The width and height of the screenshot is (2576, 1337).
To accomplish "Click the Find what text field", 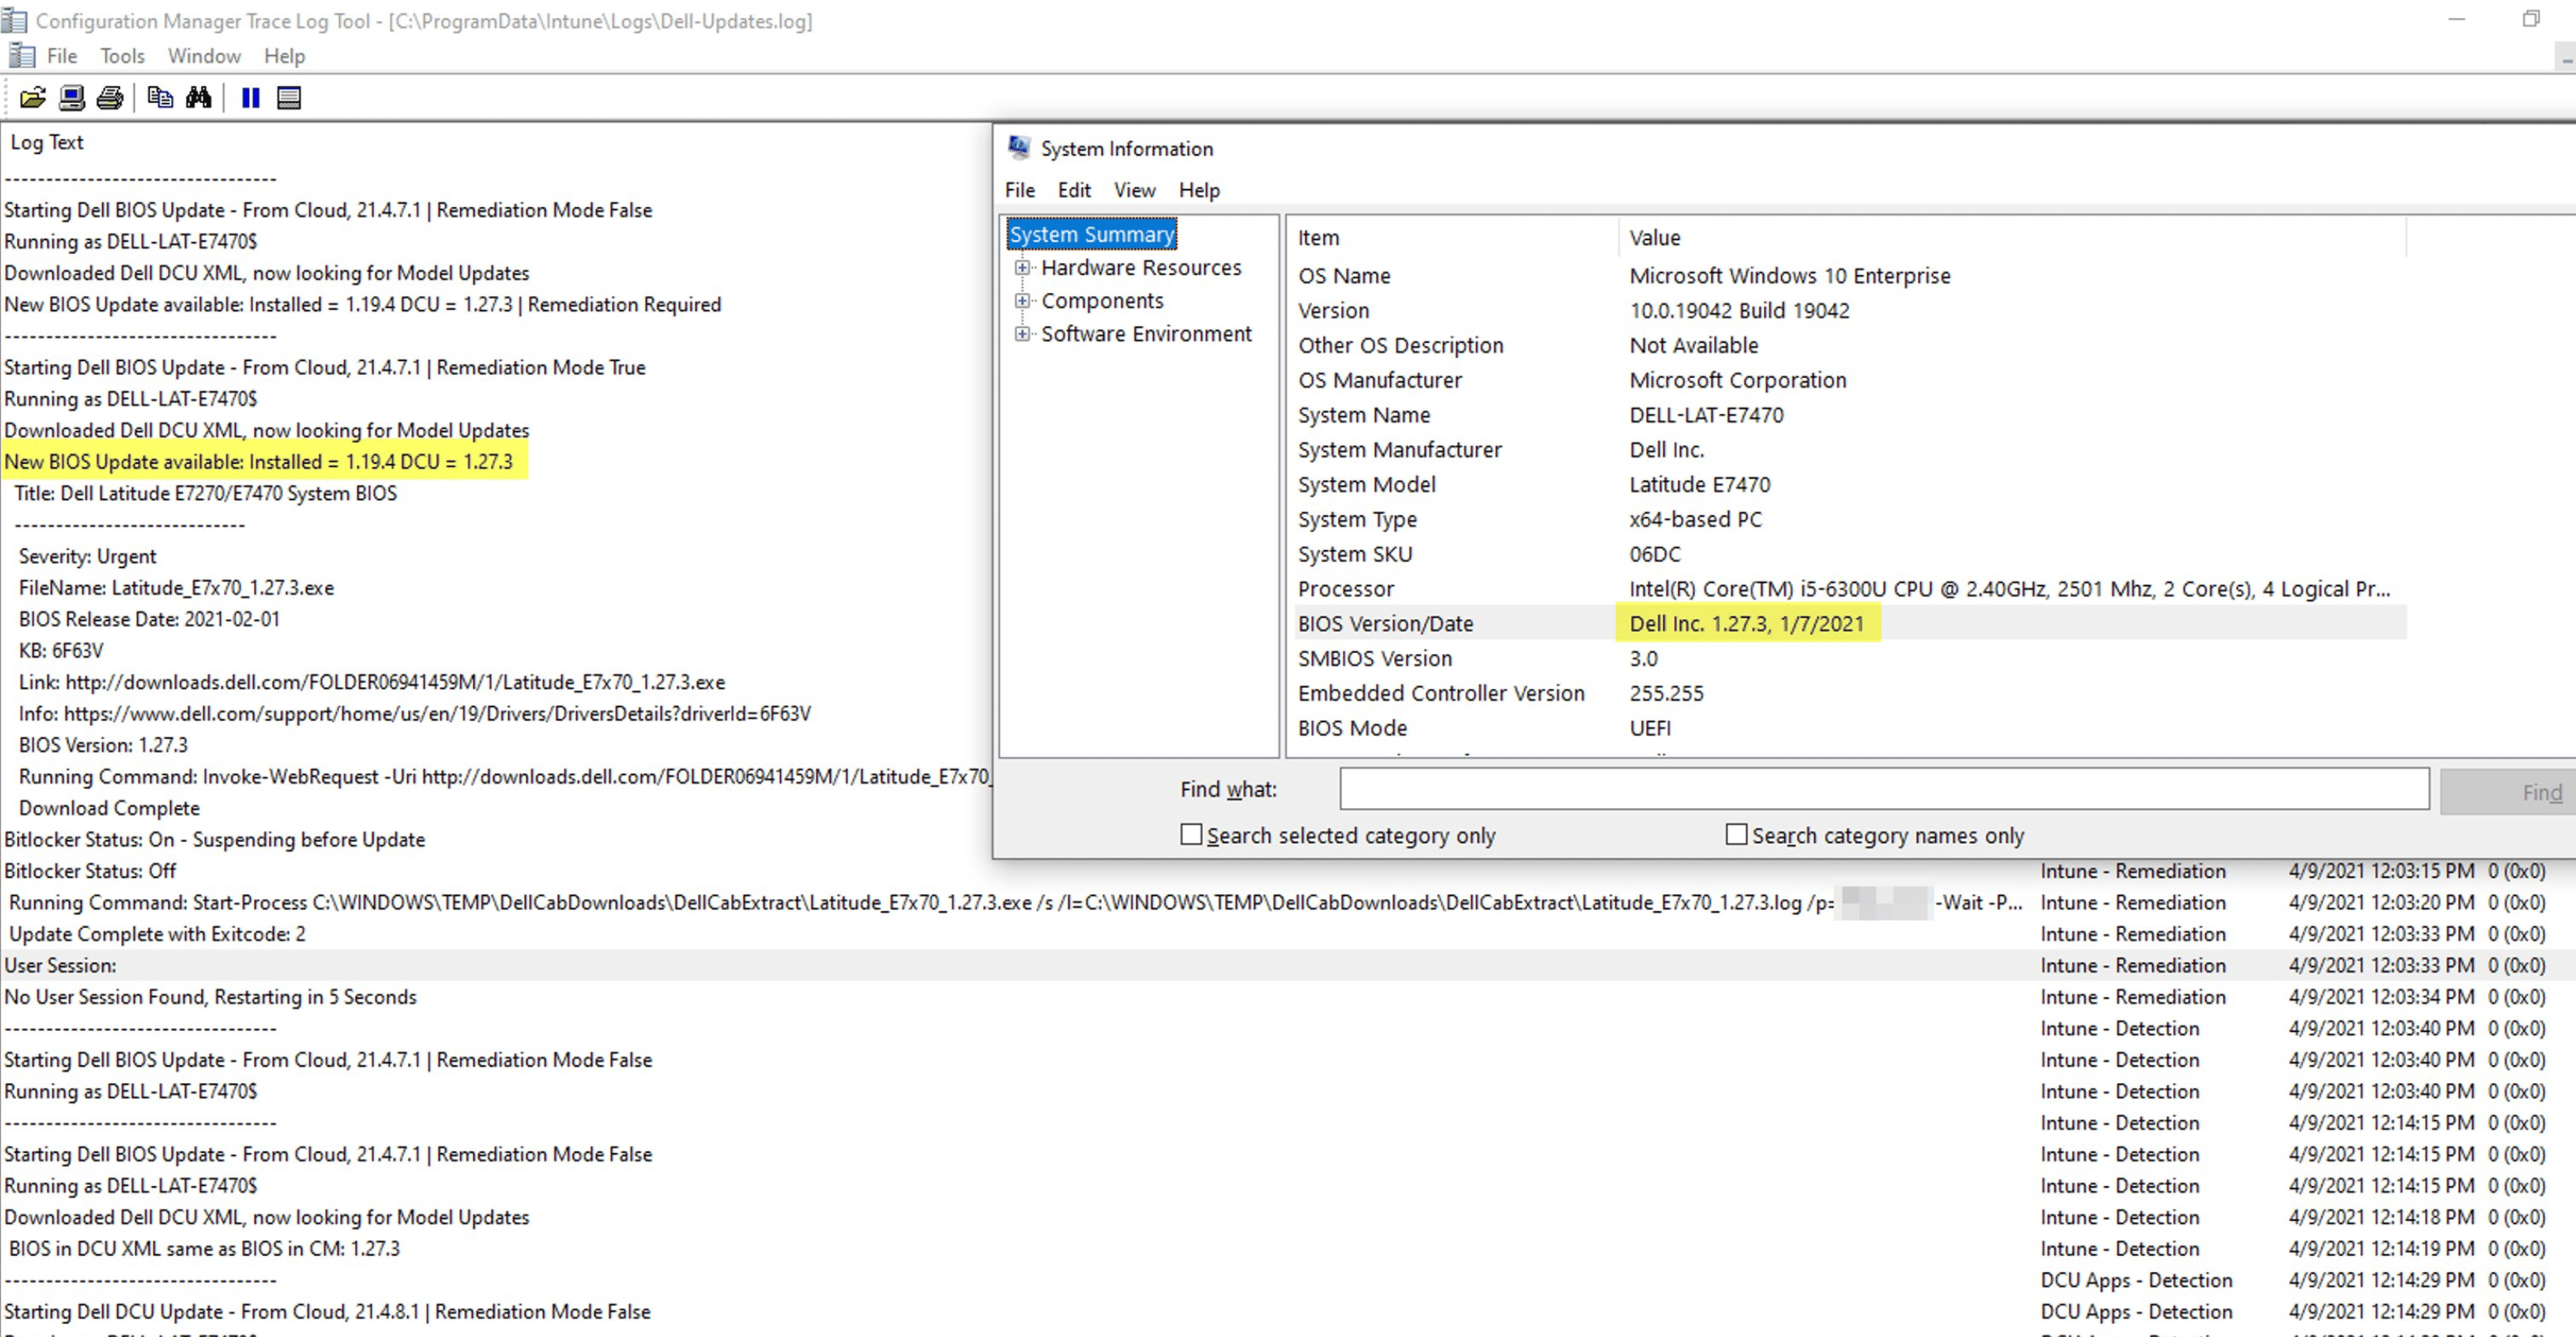I will tap(1883, 789).
